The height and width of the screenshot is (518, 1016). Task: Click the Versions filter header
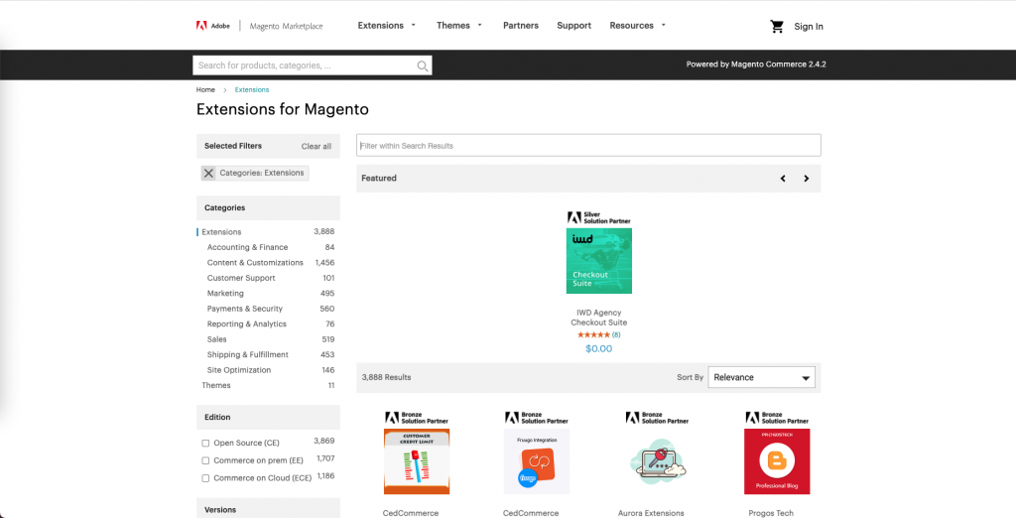click(x=268, y=508)
